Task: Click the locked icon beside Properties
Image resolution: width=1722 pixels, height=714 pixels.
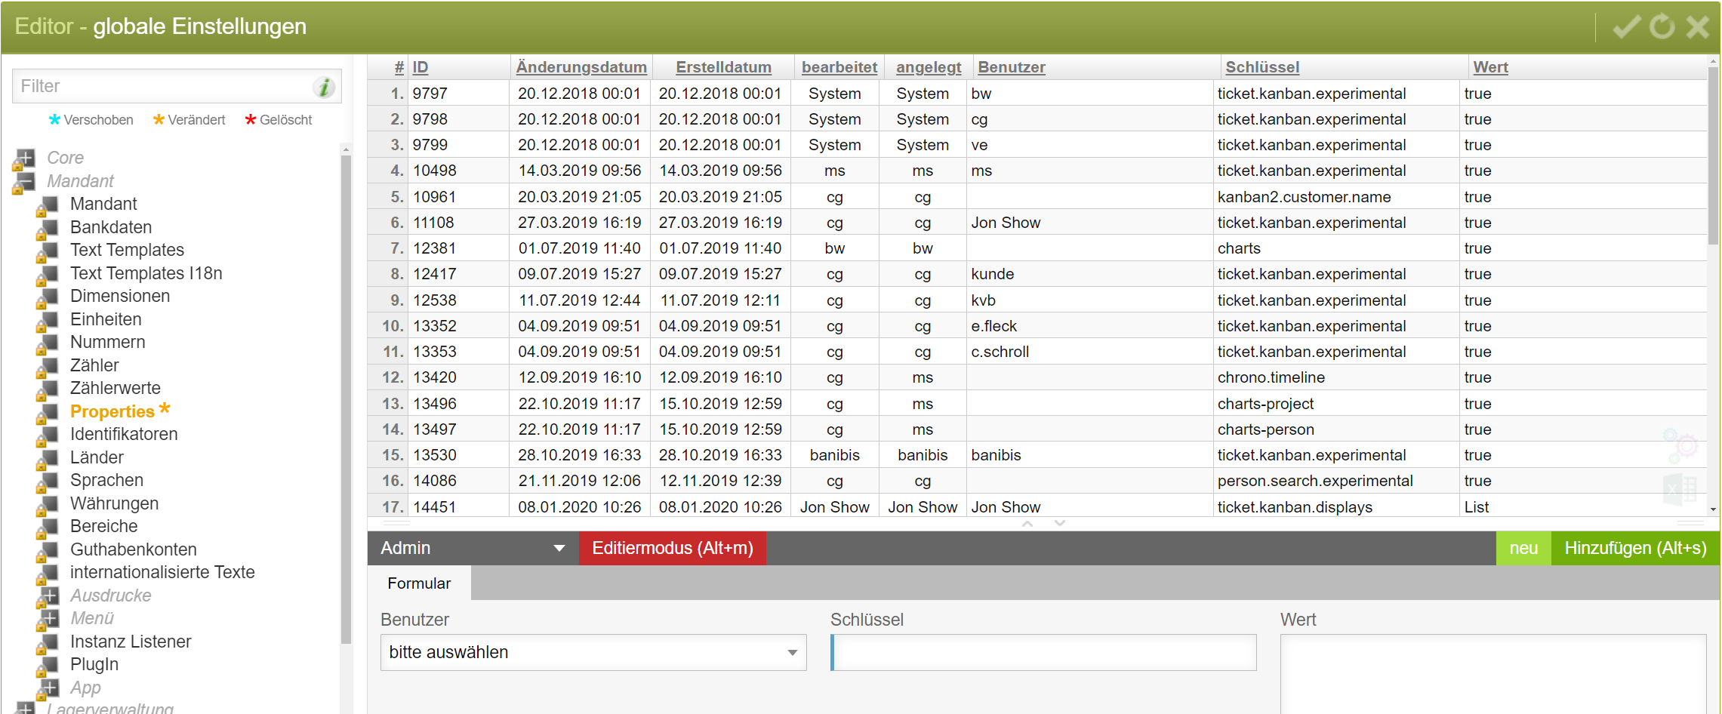Action: point(47,412)
